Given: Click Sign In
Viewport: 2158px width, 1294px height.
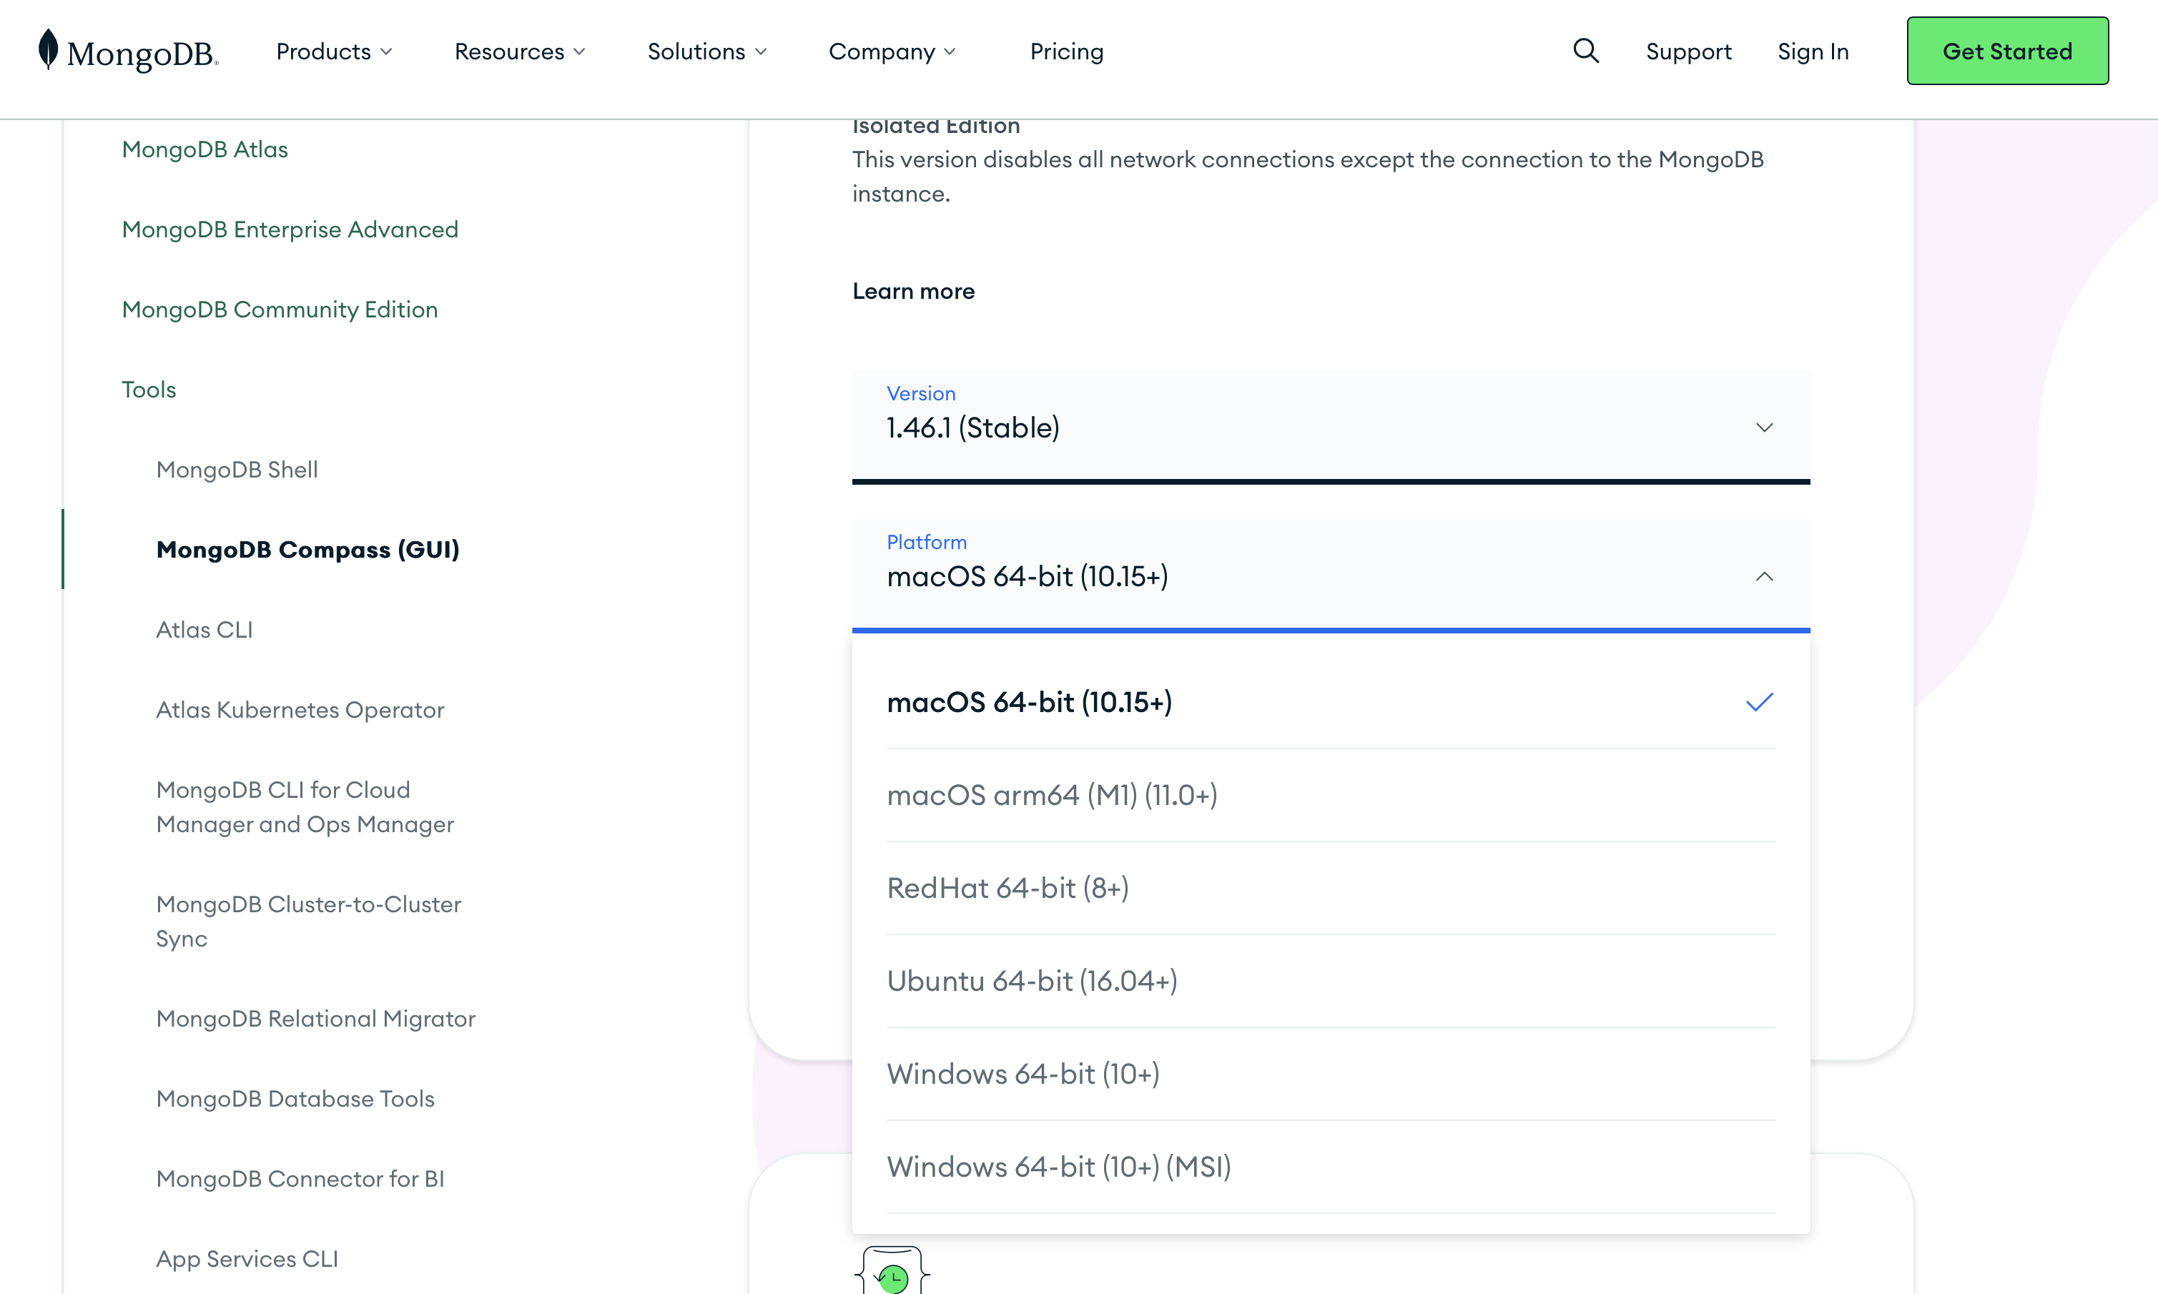Looking at the screenshot, I should 1813,51.
